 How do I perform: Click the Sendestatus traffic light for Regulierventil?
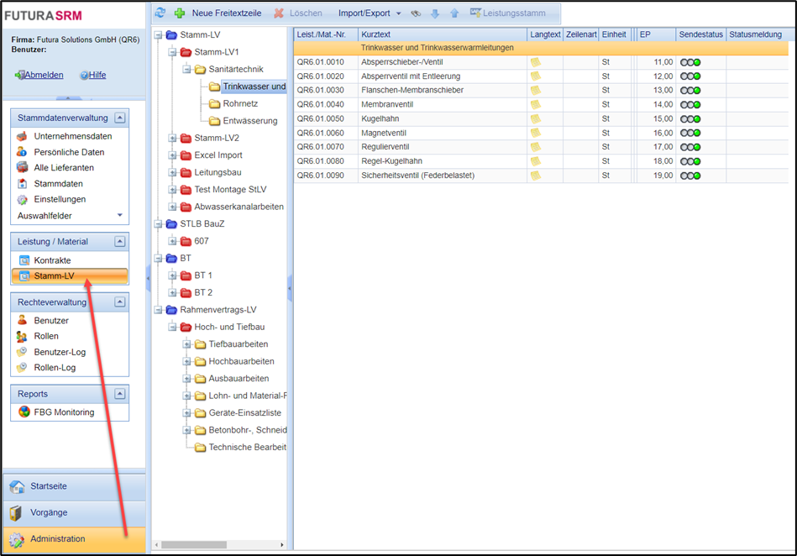(x=690, y=147)
